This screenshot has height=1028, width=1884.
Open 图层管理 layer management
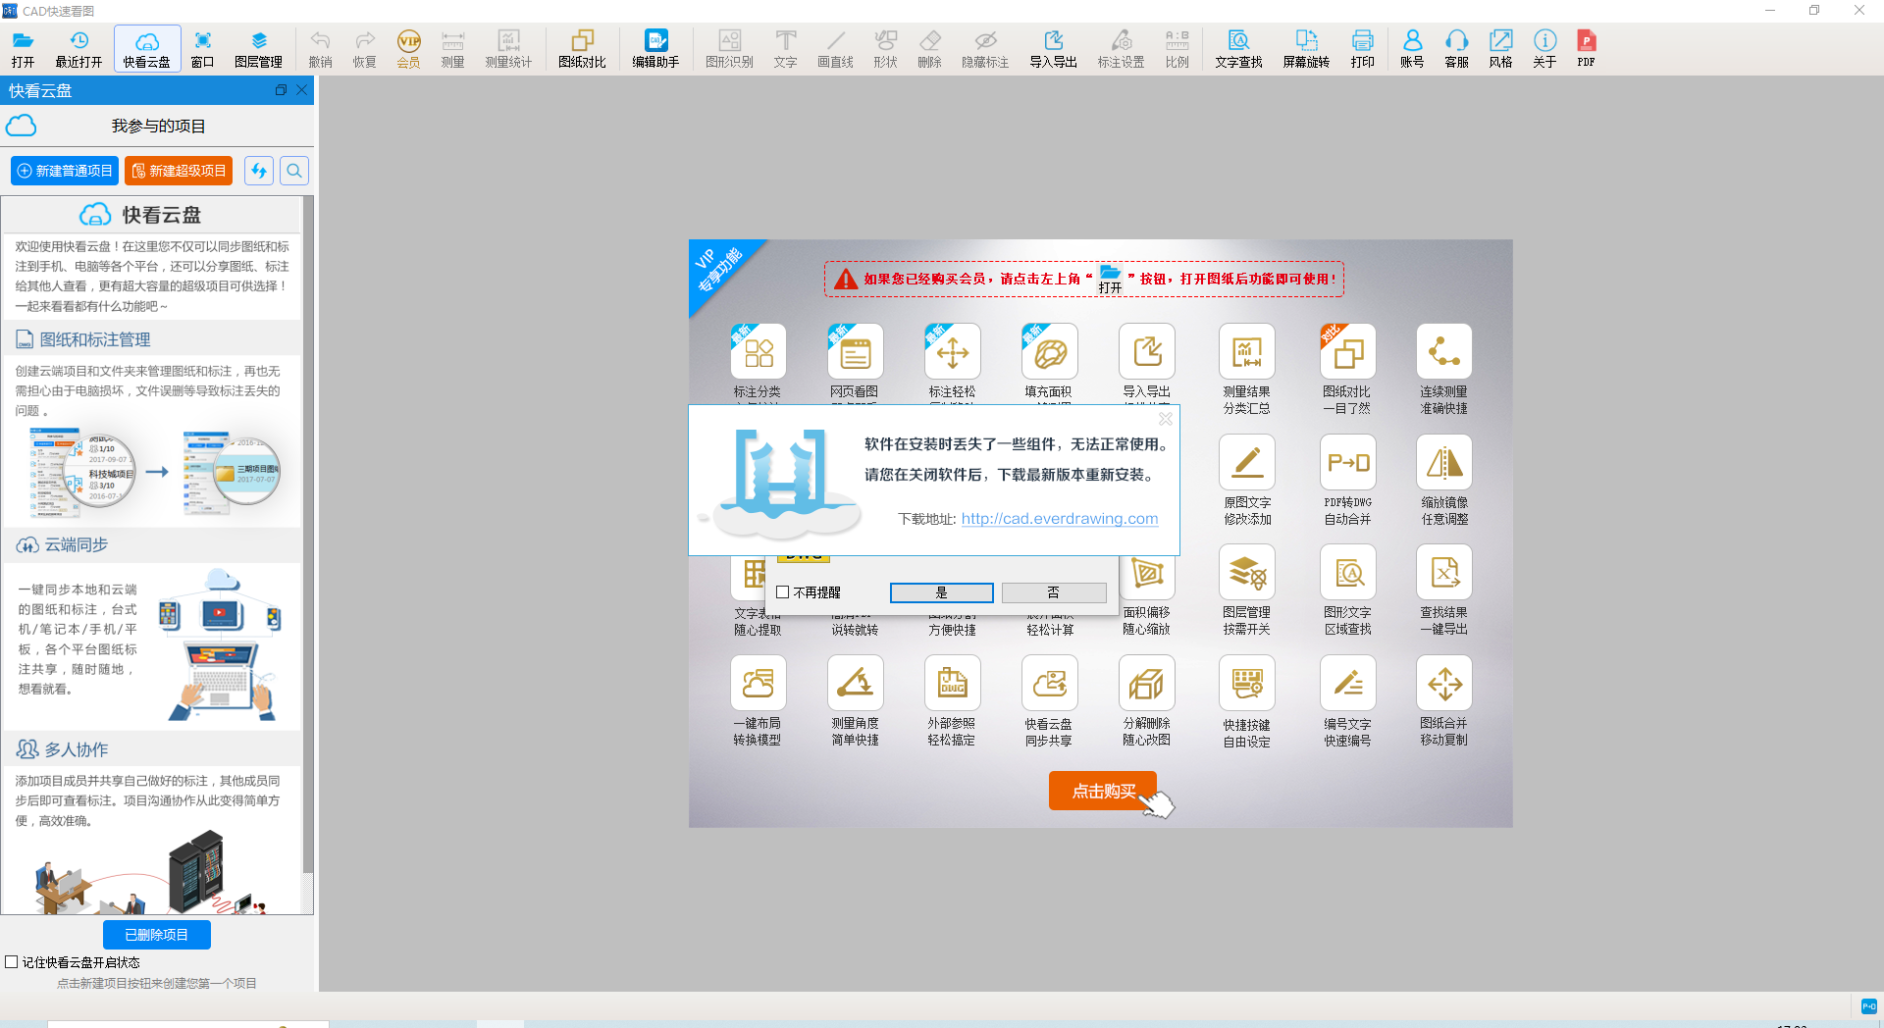point(258,49)
